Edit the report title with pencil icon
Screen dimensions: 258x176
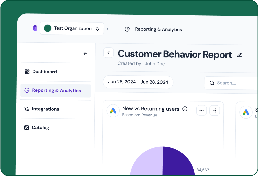[x=240, y=55]
